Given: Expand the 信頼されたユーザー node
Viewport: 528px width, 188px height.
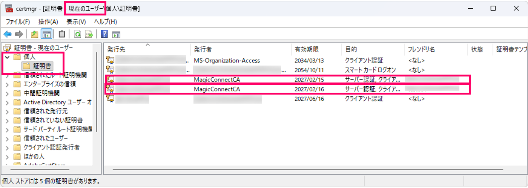Looking at the screenshot, I should [x=7, y=138].
